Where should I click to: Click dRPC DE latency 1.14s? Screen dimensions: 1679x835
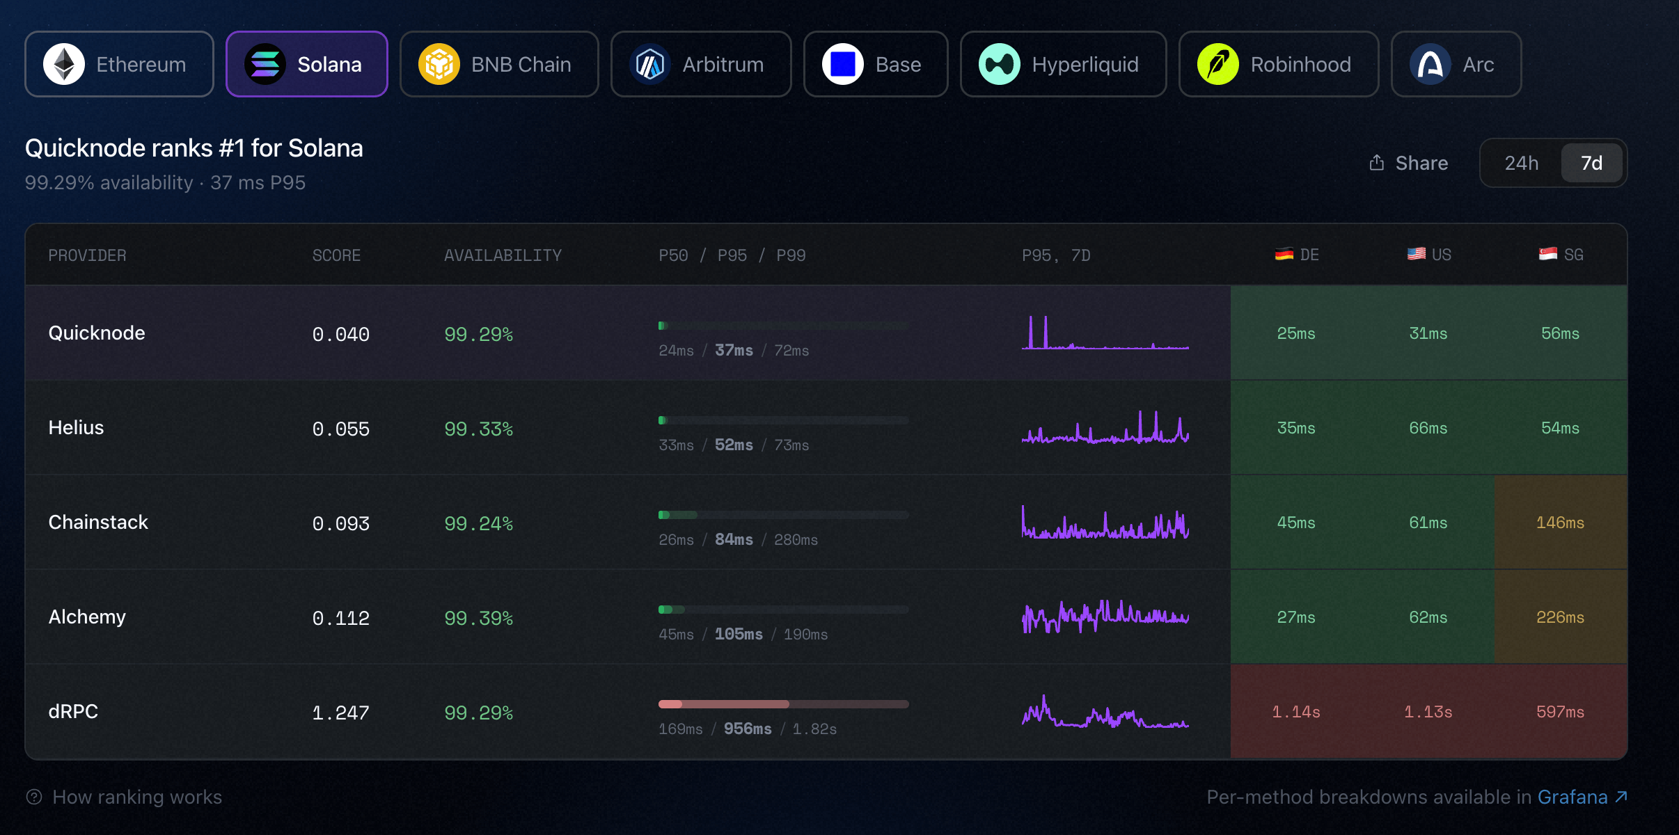1296,712
